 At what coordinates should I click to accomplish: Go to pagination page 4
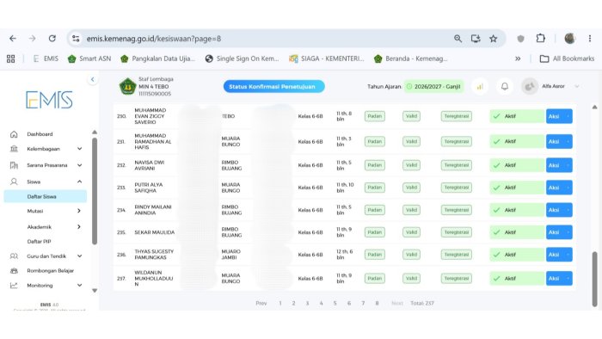(322, 303)
